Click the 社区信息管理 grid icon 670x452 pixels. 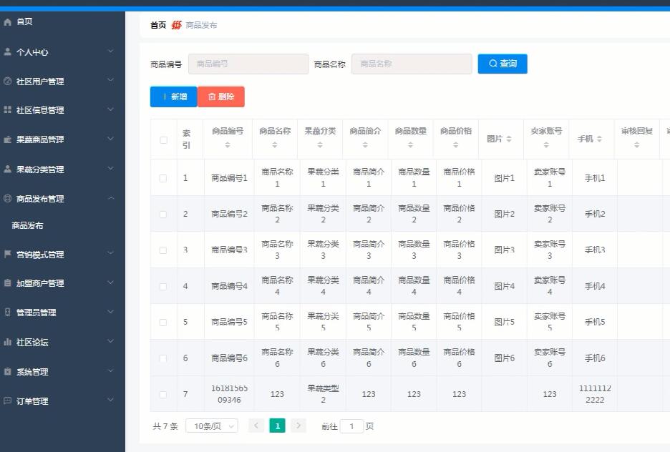7,109
